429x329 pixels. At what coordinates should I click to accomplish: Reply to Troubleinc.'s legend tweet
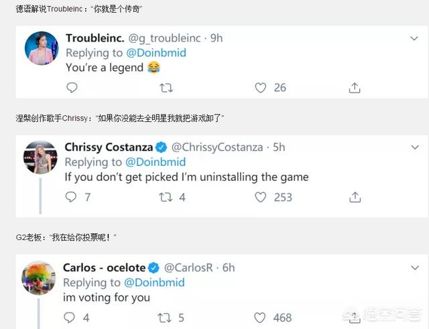72,88
